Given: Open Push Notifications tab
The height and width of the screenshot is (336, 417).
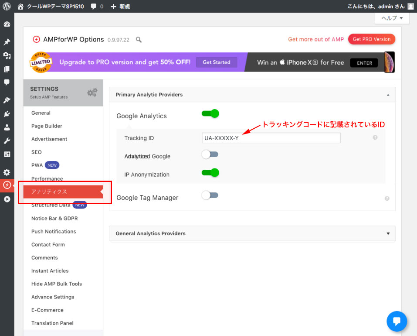Looking at the screenshot, I should [54, 231].
